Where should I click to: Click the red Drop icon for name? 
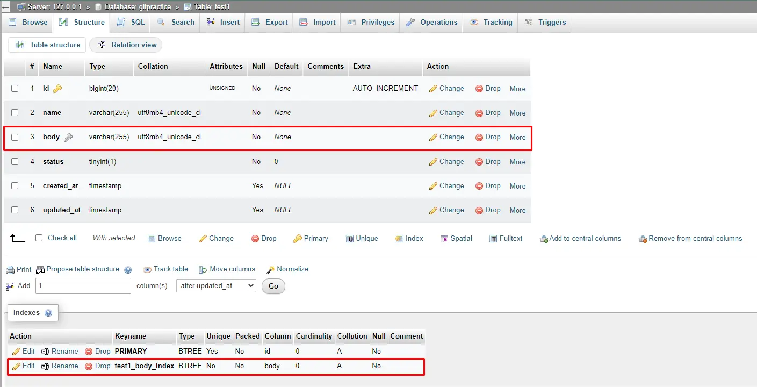click(x=479, y=113)
